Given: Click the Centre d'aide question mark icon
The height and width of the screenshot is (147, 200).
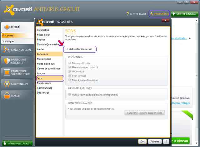Looking at the screenshot, I should click(x=127, y=14).
